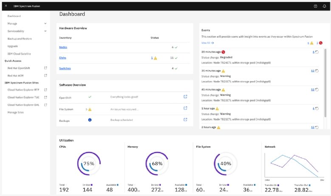Launch File System details via its launch icon

pos(185,108)
